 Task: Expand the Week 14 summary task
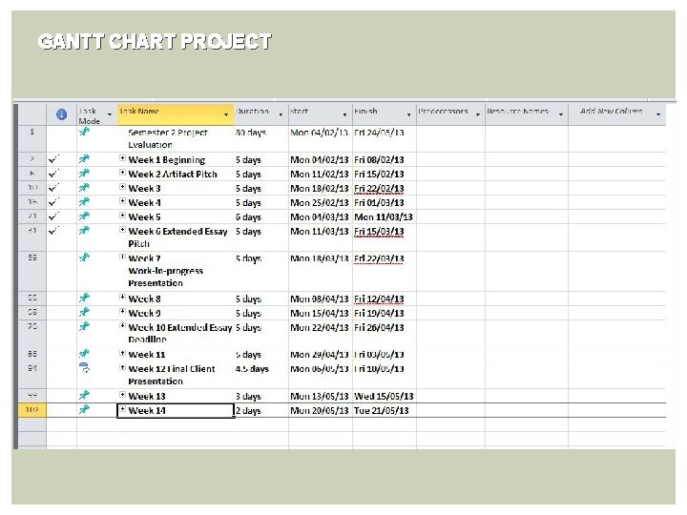pyautogui.click(x=123, y=409)
